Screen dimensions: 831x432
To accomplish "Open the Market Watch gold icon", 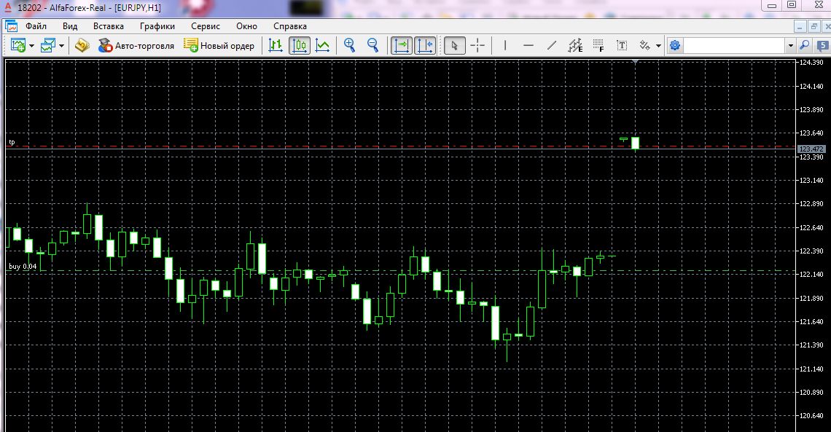I will click(x=82, y=45).
